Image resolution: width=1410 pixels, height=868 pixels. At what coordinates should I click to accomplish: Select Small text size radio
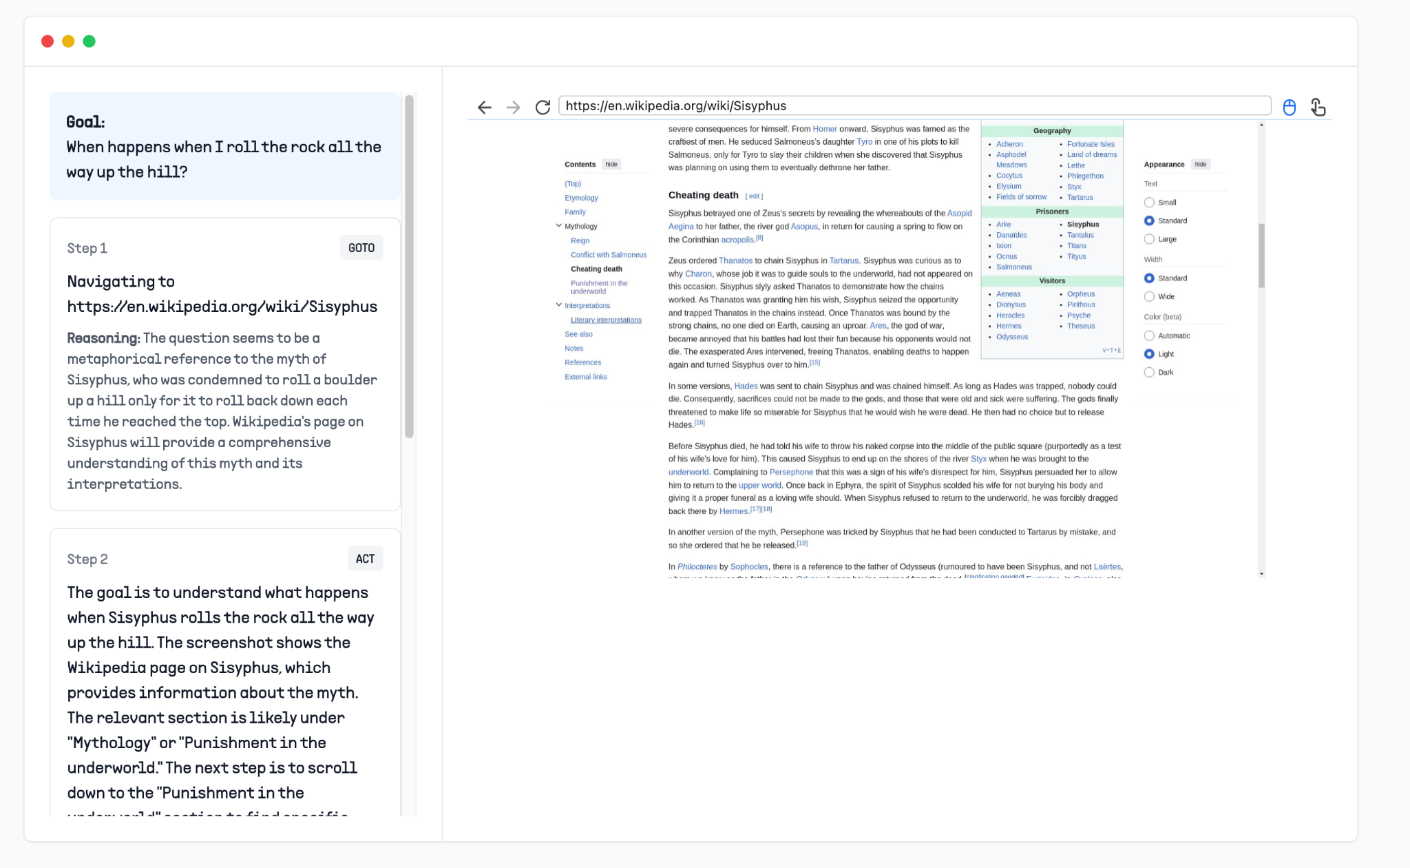tap(1149, 203)
